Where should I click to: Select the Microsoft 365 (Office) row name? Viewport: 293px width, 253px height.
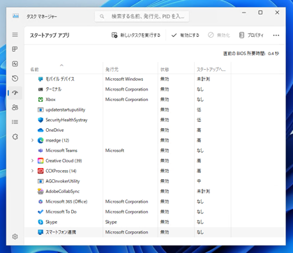click(66, 201)
